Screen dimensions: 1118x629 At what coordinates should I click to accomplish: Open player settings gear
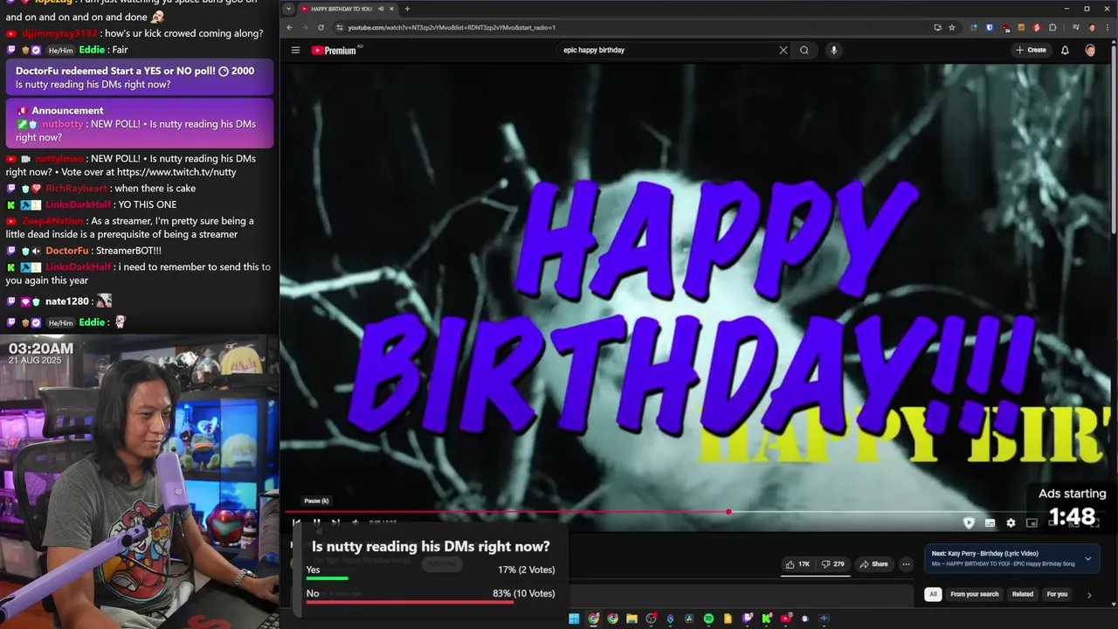pyautogui.click(x=1011, y=522)
